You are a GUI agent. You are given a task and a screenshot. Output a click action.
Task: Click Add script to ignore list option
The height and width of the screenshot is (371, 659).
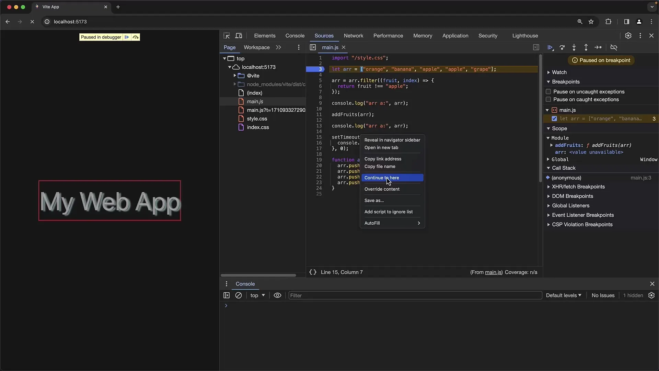click(x=388, y=212)
